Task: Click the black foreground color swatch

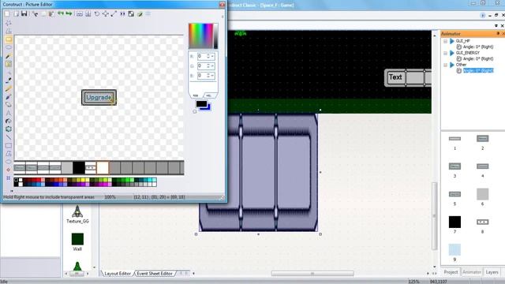Action: (x=201, y=103)
